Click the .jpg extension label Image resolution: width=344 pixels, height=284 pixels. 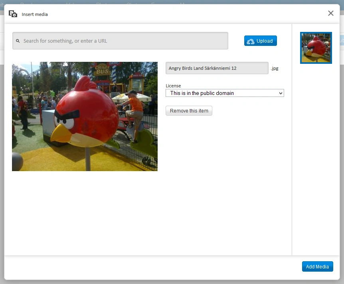275,68
